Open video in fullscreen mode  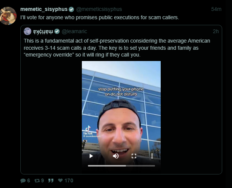[134, 156]
